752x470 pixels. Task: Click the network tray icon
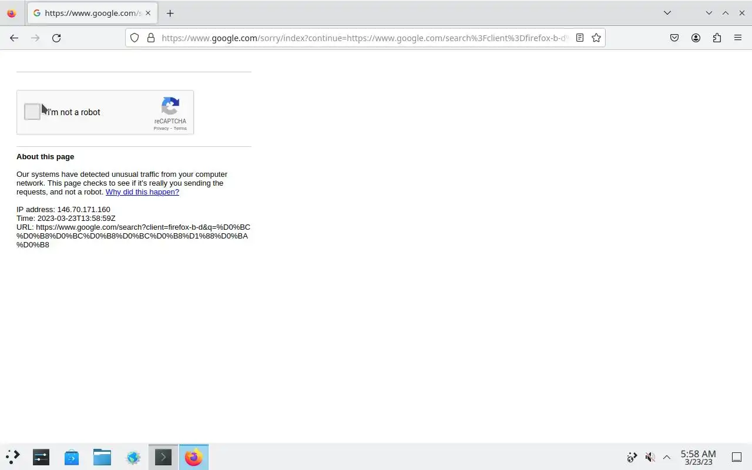pos(632,457)
